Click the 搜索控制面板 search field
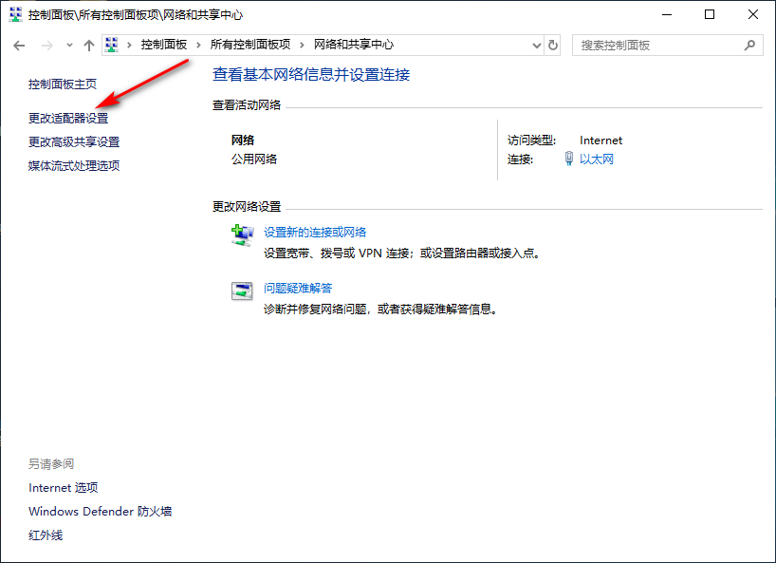The image size is (776, 563). point(655,45)
